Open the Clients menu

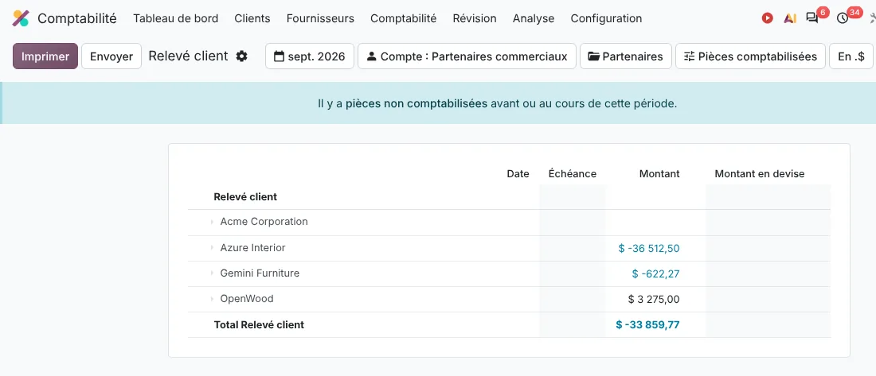tap(252, 18)
